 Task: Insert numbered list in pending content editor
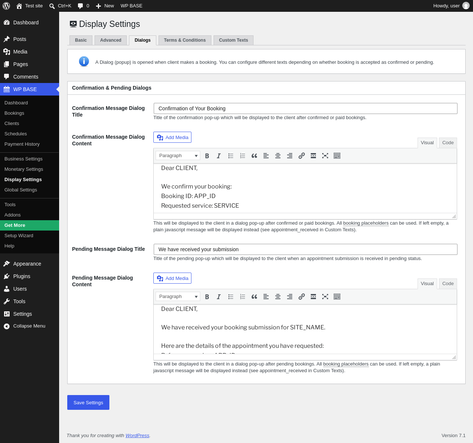pos(242,297)
